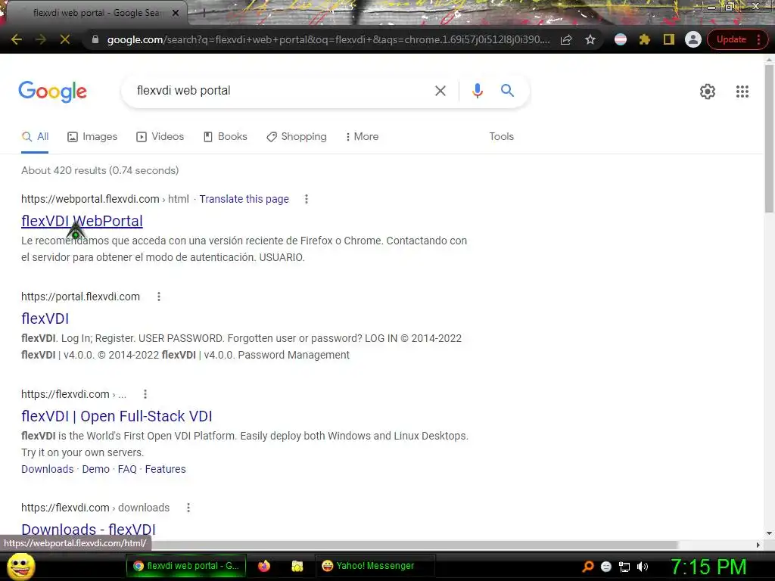
Task: Select the flexvdi web portal taskbar item
Action: (x=186, y=566)
